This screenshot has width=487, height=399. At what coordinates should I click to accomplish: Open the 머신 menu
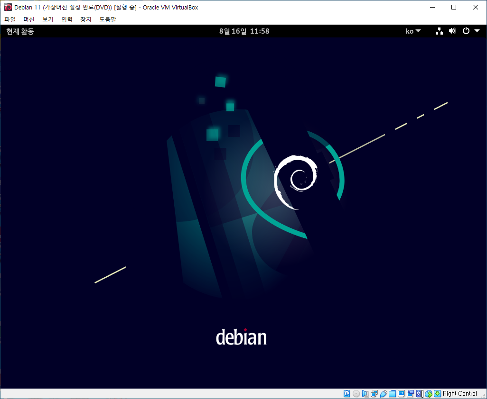pos(29,19)
